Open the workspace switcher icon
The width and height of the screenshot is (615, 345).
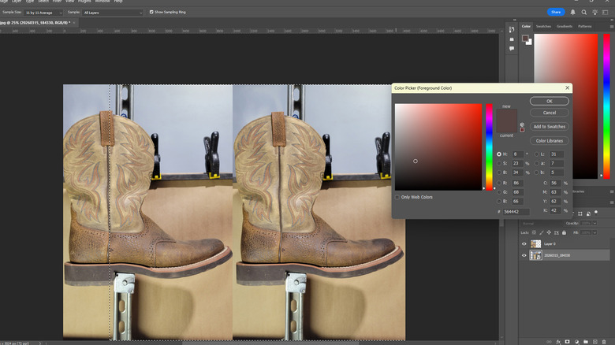[606, 12]
